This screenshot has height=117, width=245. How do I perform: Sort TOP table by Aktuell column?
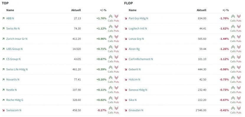(x=76, y=10)
